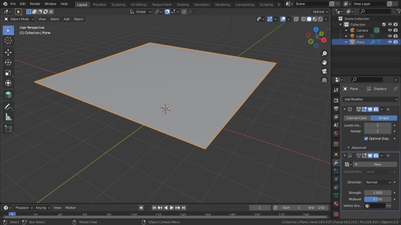The width and height of the screenshot is (401, 225).
Task: Switch perspective/orthographic grid icon
Action: point(324,80)
